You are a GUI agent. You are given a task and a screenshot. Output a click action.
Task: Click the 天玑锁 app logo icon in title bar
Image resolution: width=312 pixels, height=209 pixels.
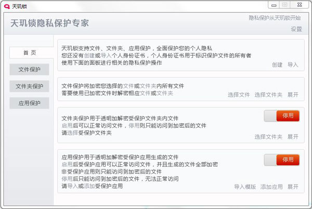7,7
